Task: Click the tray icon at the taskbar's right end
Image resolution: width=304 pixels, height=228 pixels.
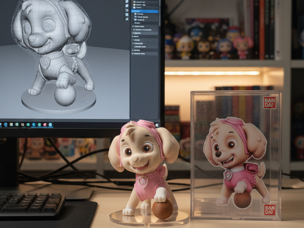Action: [x=157, y=125]
